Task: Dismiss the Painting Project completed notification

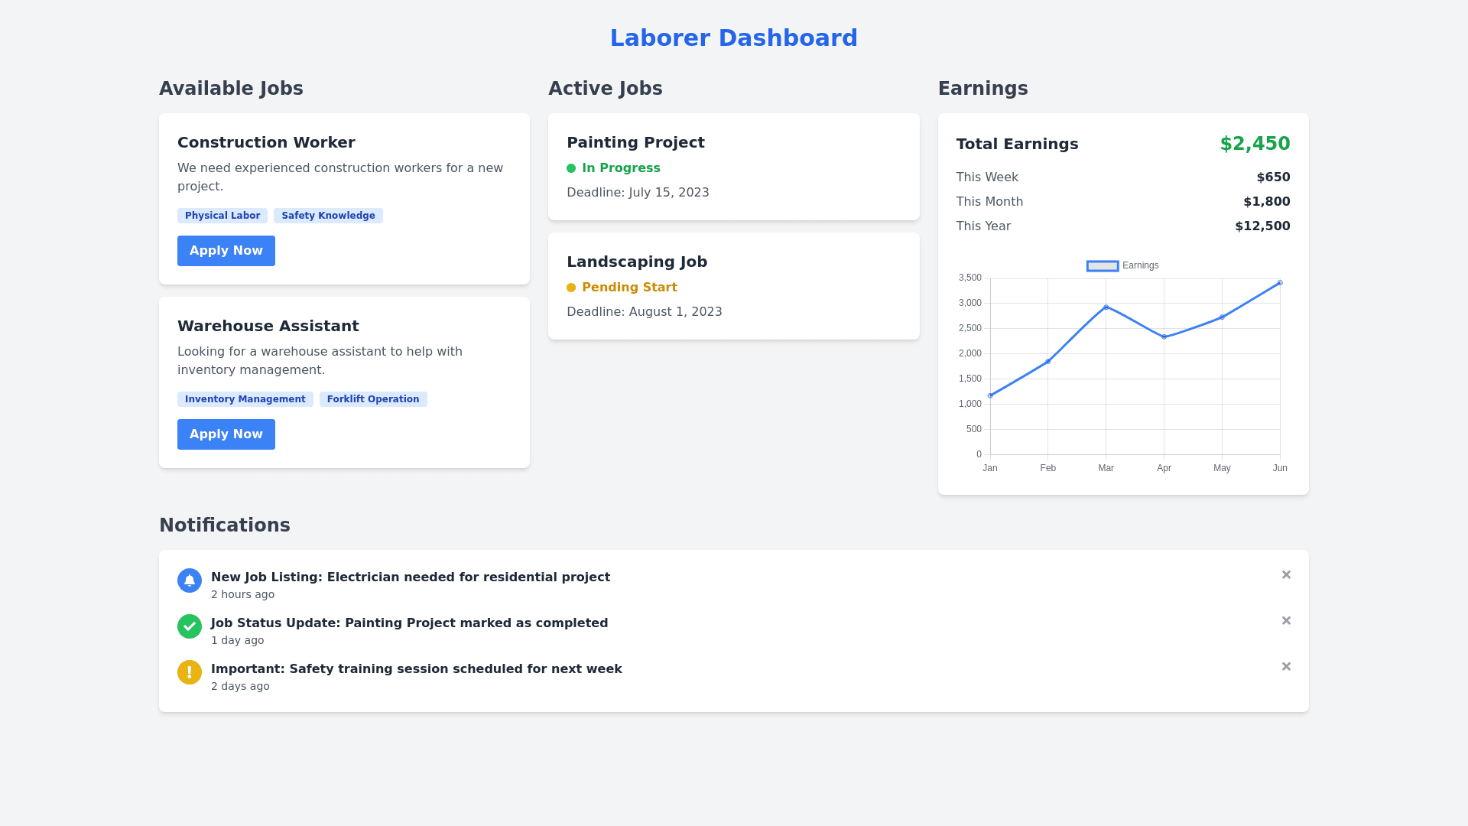Action: (1286, 620)
